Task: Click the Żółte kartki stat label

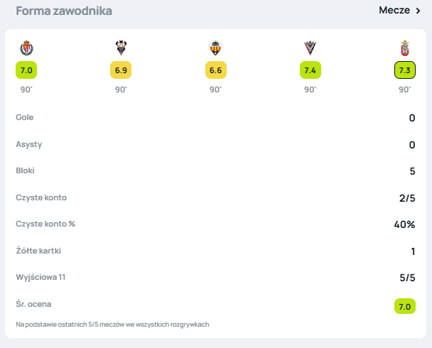Action: [40, 251]
